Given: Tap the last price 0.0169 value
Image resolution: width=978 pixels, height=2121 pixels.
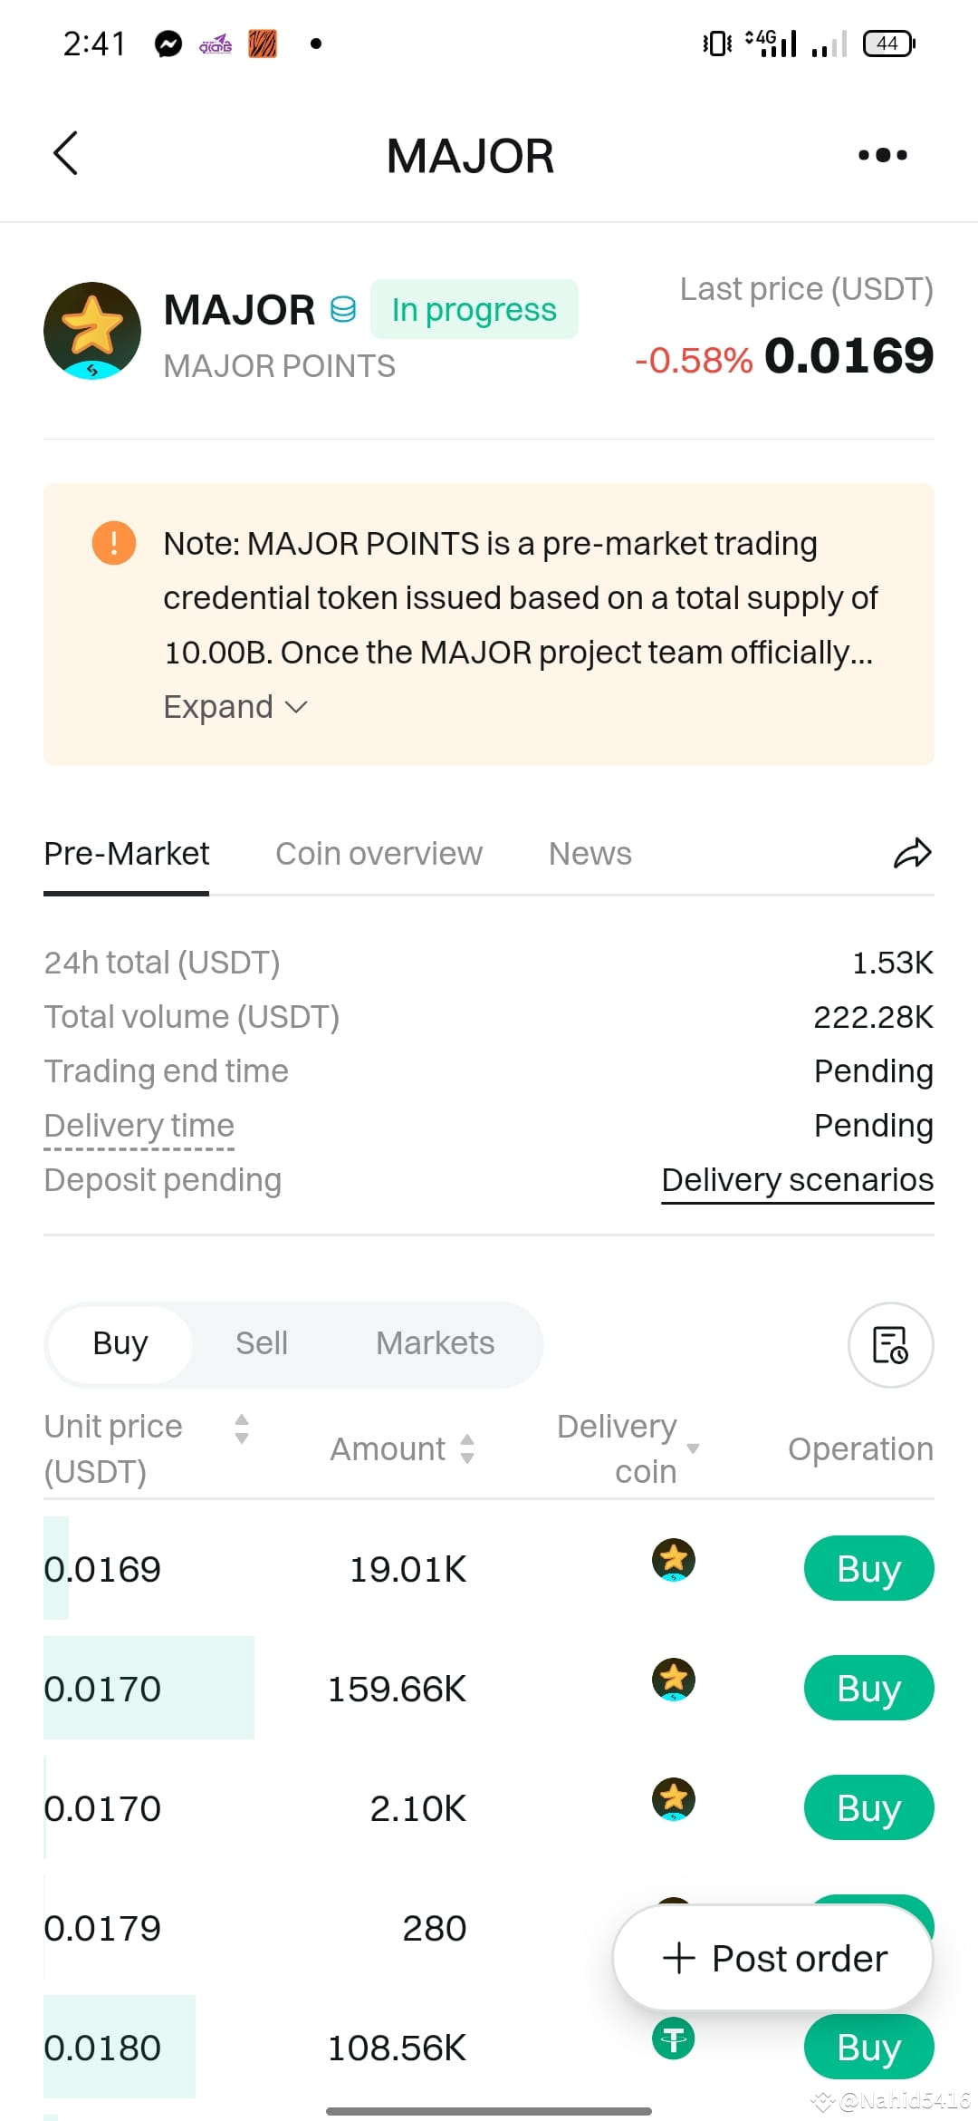Looking at the screenshot, I should (849, 355).
